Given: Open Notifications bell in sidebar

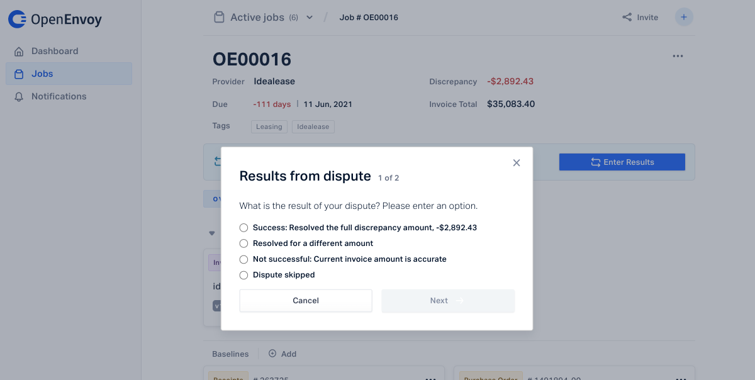Looking at the screenshot, I should tap(19, 97).
